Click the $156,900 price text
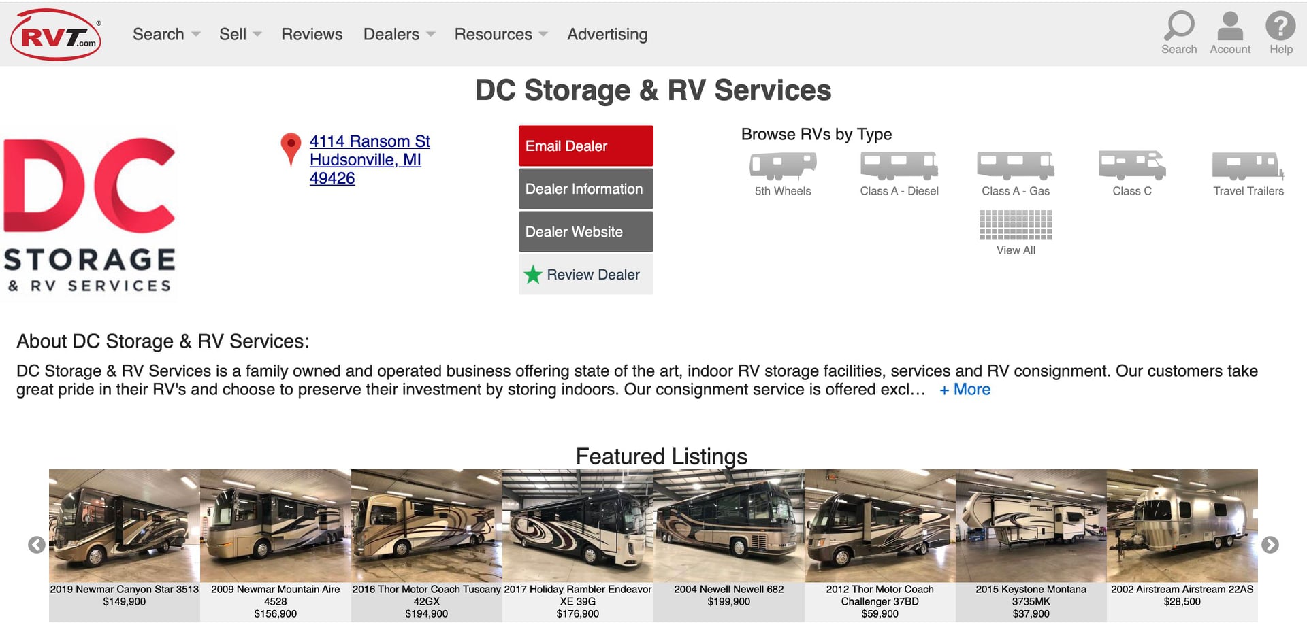Viewport: 1307px width, 642px height. pyautogui.click(x=276, y=613)
